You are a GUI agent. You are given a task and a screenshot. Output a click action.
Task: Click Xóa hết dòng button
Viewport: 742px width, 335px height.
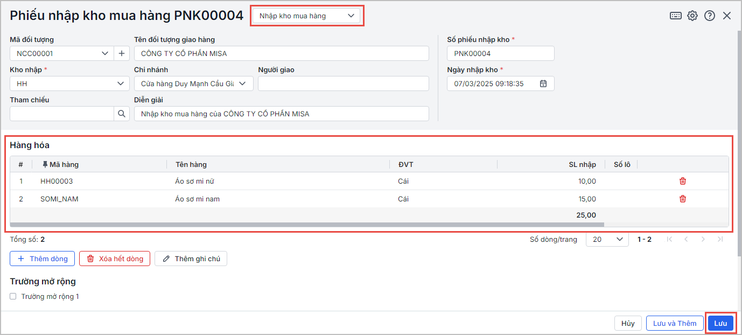tap(114, 259)
